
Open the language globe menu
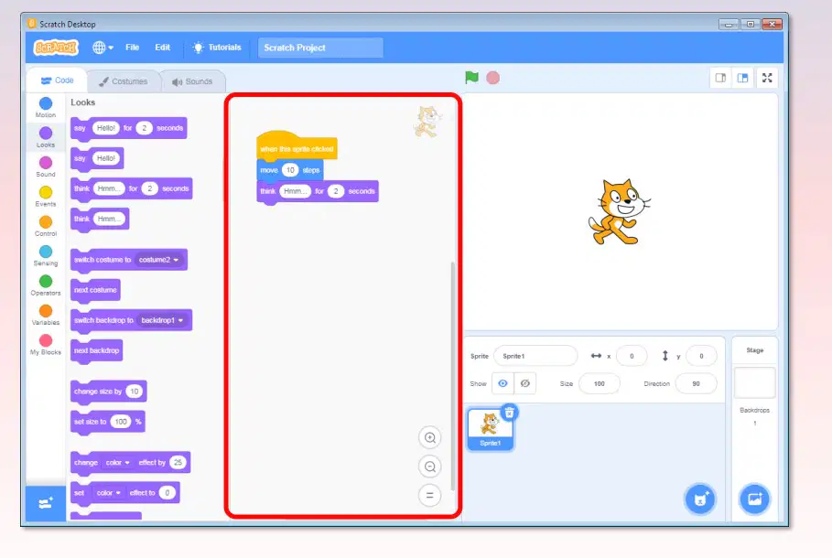(103, 48)
